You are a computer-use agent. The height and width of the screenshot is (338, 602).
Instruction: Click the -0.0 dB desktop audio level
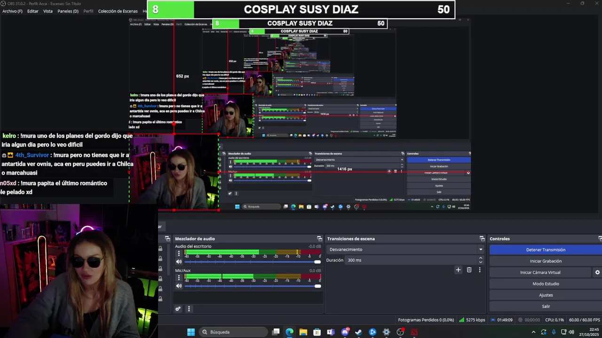(x=315, y=246)
